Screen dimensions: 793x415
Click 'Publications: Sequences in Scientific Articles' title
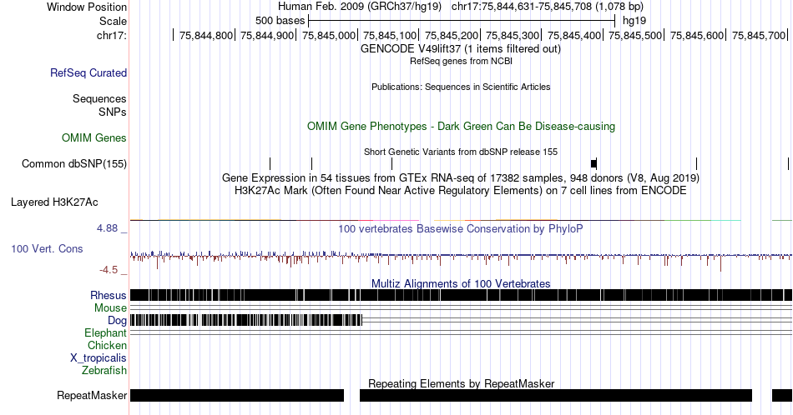pyautogui.click(x=461, y=87)
